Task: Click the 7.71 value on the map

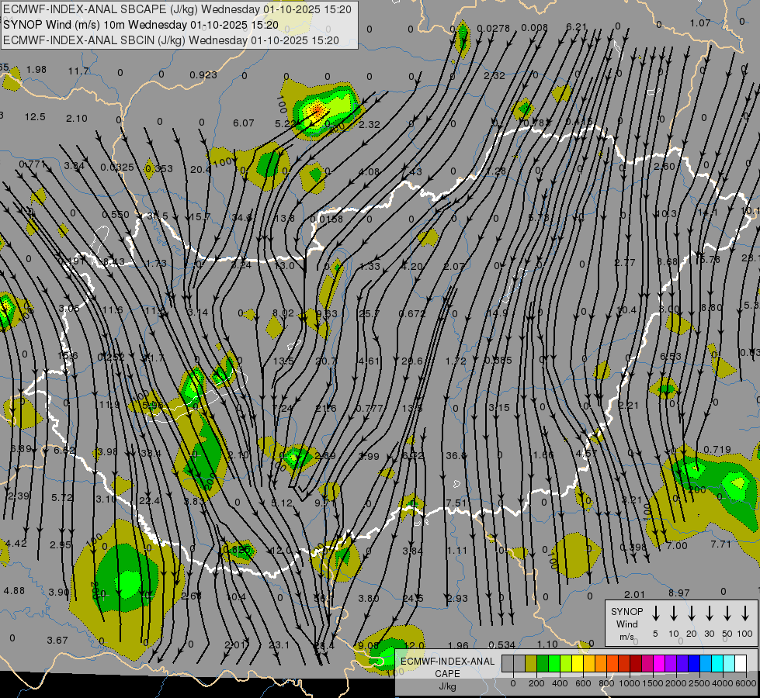Action: [720, 544]
